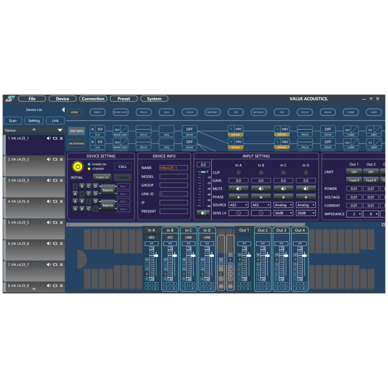Image resolution: width=388 pixels, height=388 pixels.
Task: Open the In A SOURCE dropdown
Action: coord(238,205)
